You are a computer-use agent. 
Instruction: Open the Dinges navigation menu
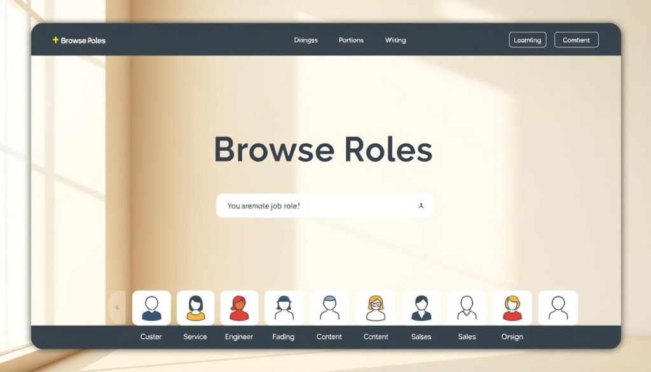tap(306, 40)
